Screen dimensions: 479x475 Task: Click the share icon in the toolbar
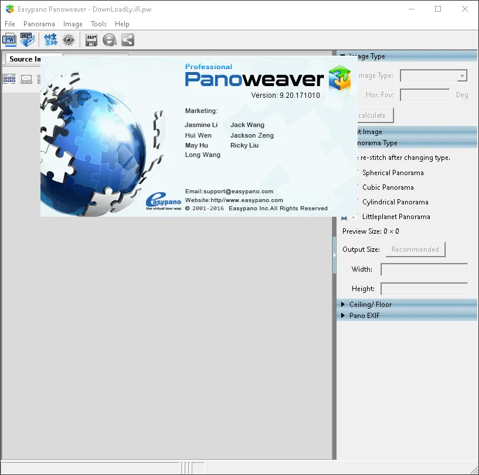coord(128,40)
